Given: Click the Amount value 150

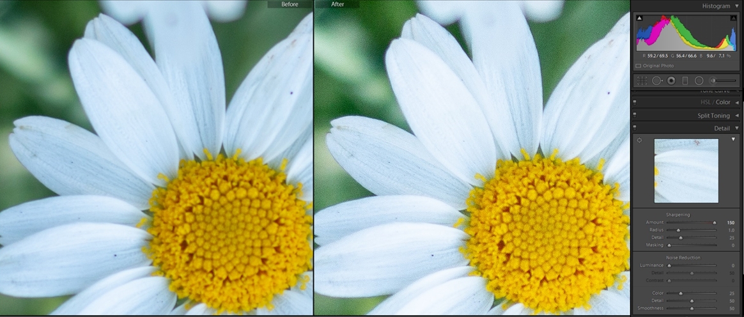Looking at the screenshot, I should click(x=730, y=222).
